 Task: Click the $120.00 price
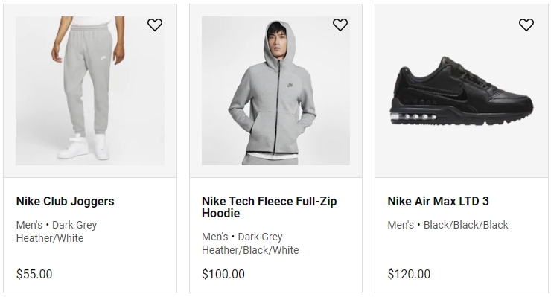click(x=409, y=274)
